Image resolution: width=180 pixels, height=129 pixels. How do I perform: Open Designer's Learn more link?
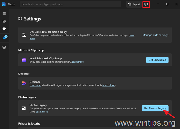[x=35, y=85]
